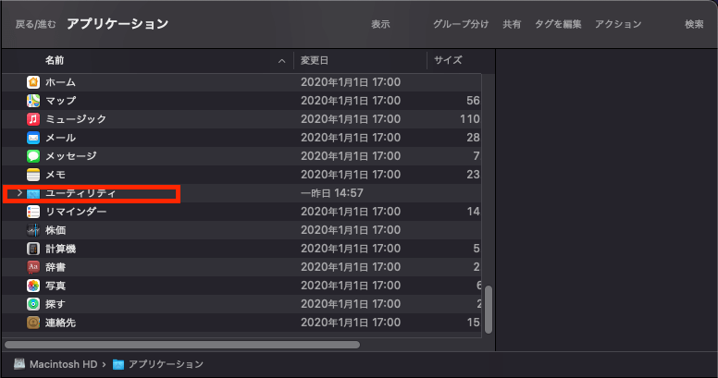Click the ユーティリティ folder icon
Image resolution: width=718 pixels, height=378 pixels.
click(33, 193)
